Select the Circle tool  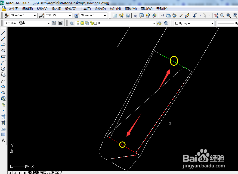[x=3, y=69]
